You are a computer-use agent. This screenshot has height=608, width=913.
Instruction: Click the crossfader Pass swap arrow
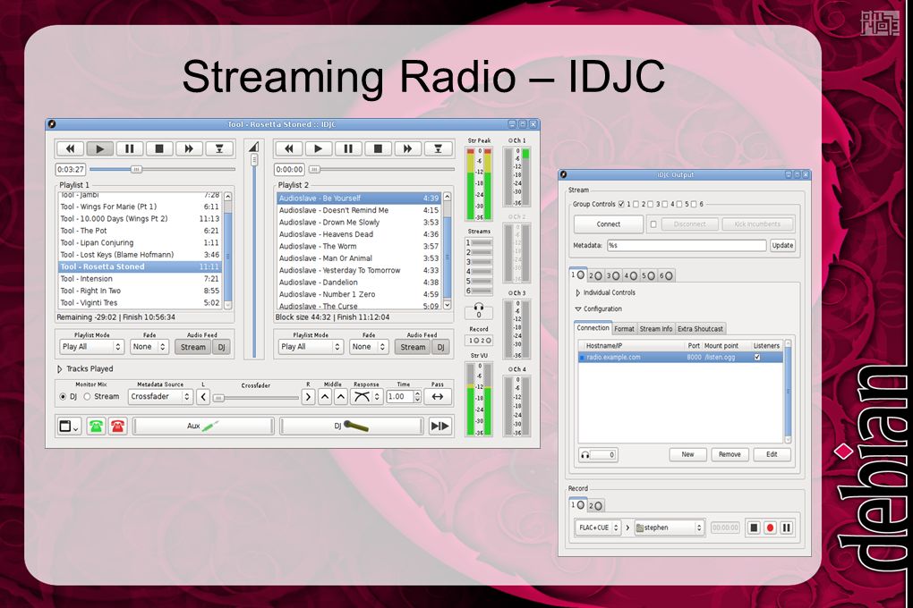(x=438, y=397)
